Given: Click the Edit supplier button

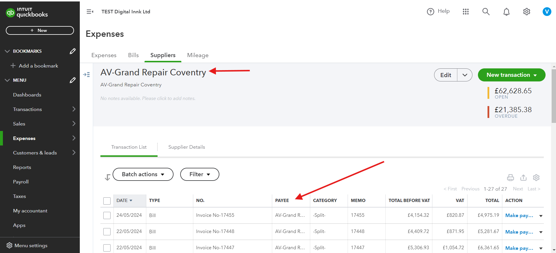Looking at the screenshot, I should (x=446, y=75).
